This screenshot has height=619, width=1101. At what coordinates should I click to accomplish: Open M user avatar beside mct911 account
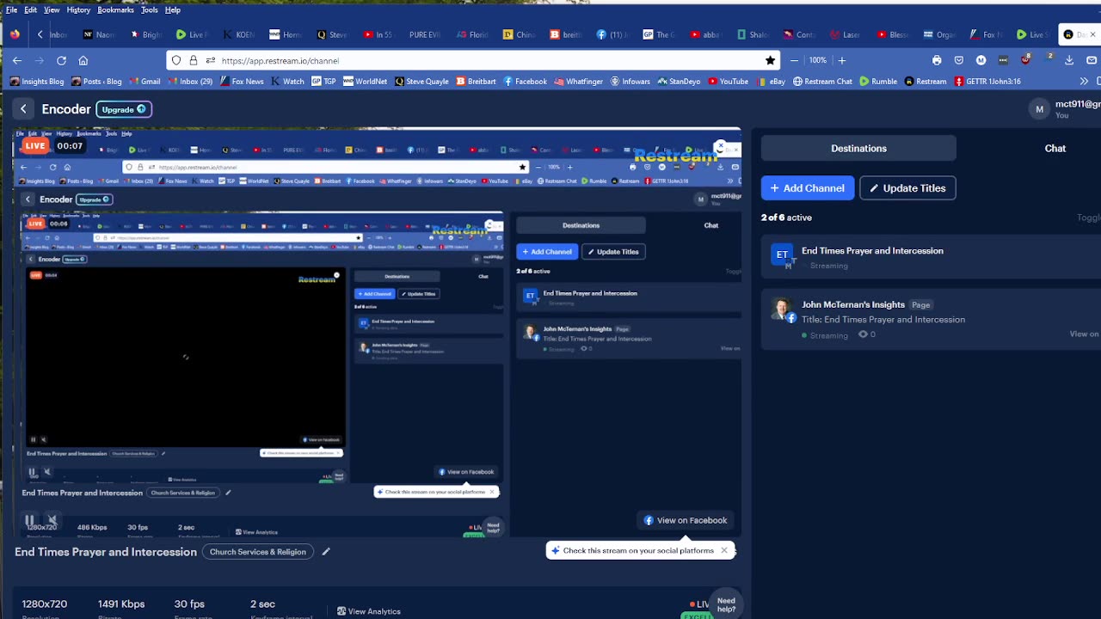[x=1040, y=109]
